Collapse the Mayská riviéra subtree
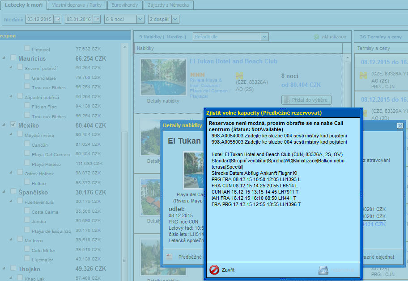Screen dimensions: 408x281 click(11, 134)
